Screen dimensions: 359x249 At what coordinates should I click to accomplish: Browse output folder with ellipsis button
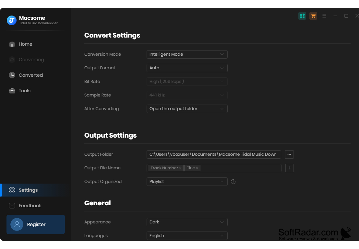[289, 154]
